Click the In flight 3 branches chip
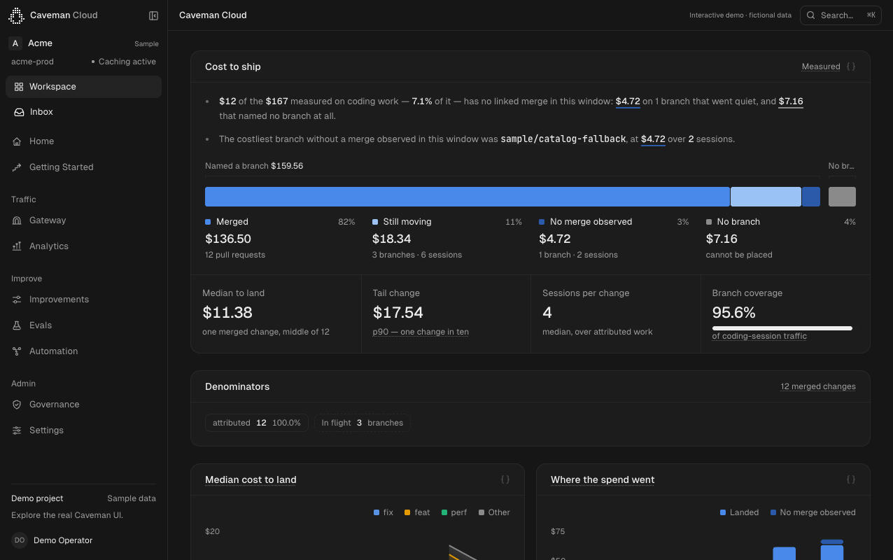The image size is (893, 560). point(363,423)
